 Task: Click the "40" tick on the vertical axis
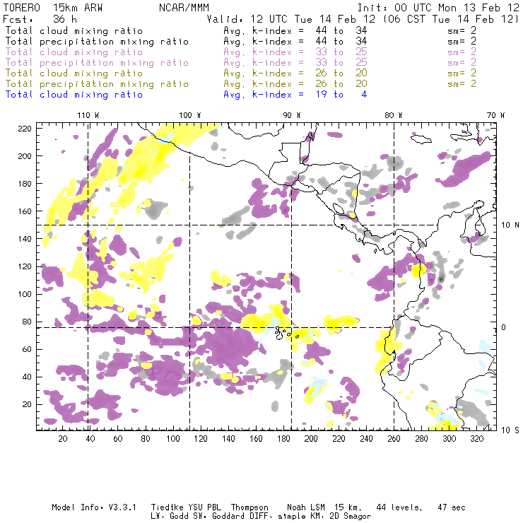click(27, 377)
